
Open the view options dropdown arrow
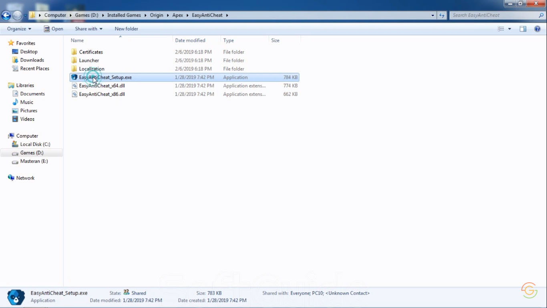509,29
